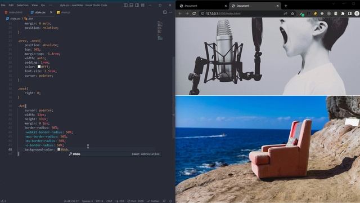The width and height of the screenshot is (360, 203).
Task: Click the 'cursor: pointer;' line under .dot
Action: tap(39, 111)
